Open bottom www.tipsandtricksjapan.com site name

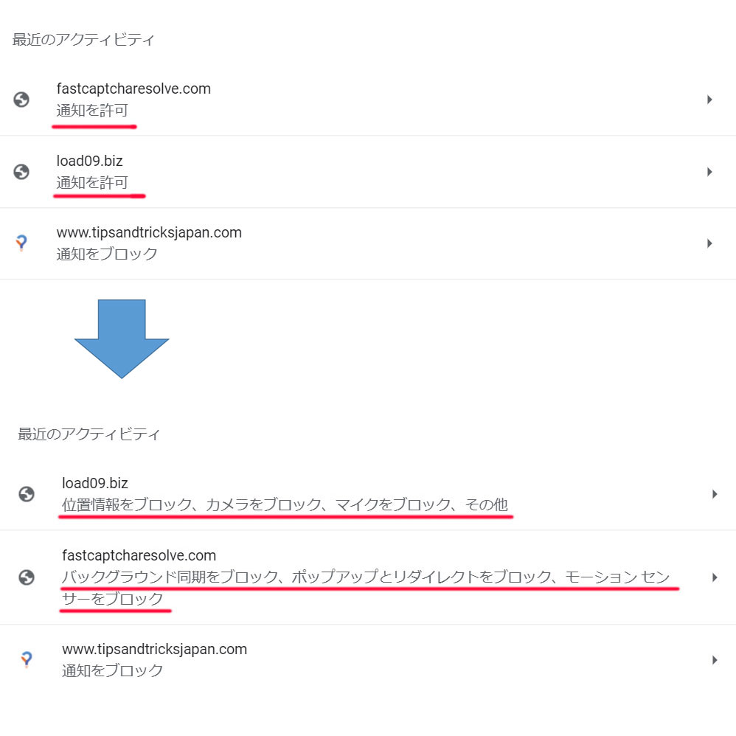pyautogui.click(x=154, y=649)
